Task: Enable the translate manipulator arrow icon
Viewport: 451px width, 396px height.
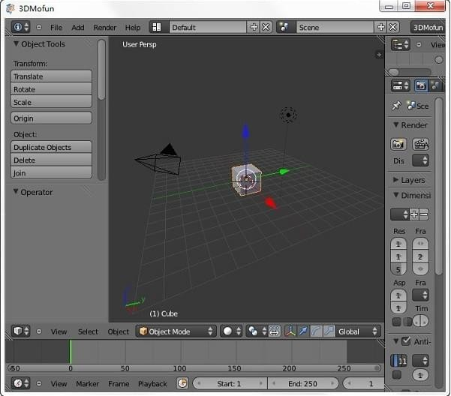Action: (x=303, y=331)
